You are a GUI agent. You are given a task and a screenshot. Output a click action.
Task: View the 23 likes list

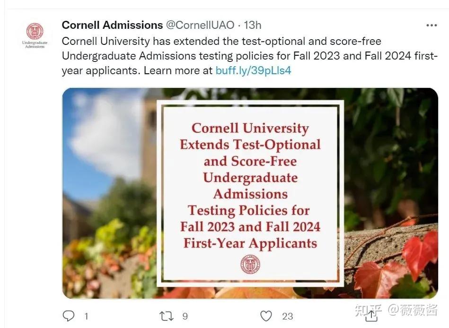point(287,316)
